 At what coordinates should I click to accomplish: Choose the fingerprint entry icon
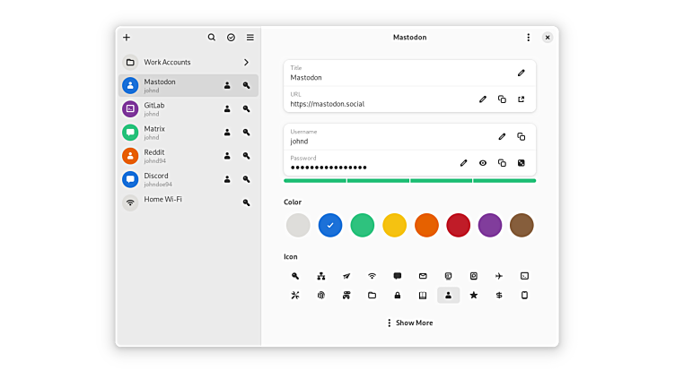[x=320, y=295]
